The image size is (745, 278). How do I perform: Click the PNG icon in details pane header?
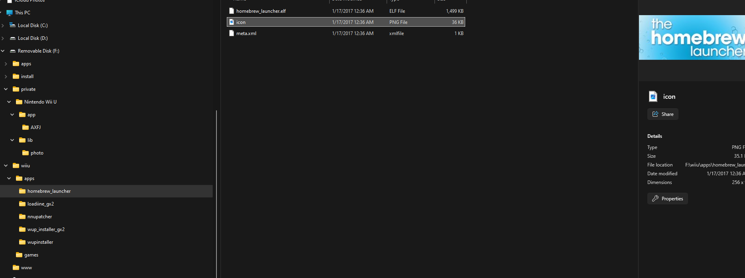click(653, 96)
